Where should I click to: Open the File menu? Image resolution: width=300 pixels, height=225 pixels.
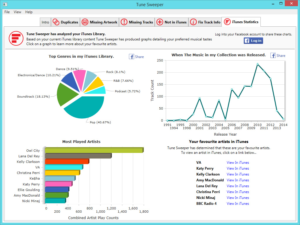pos(7,12)
